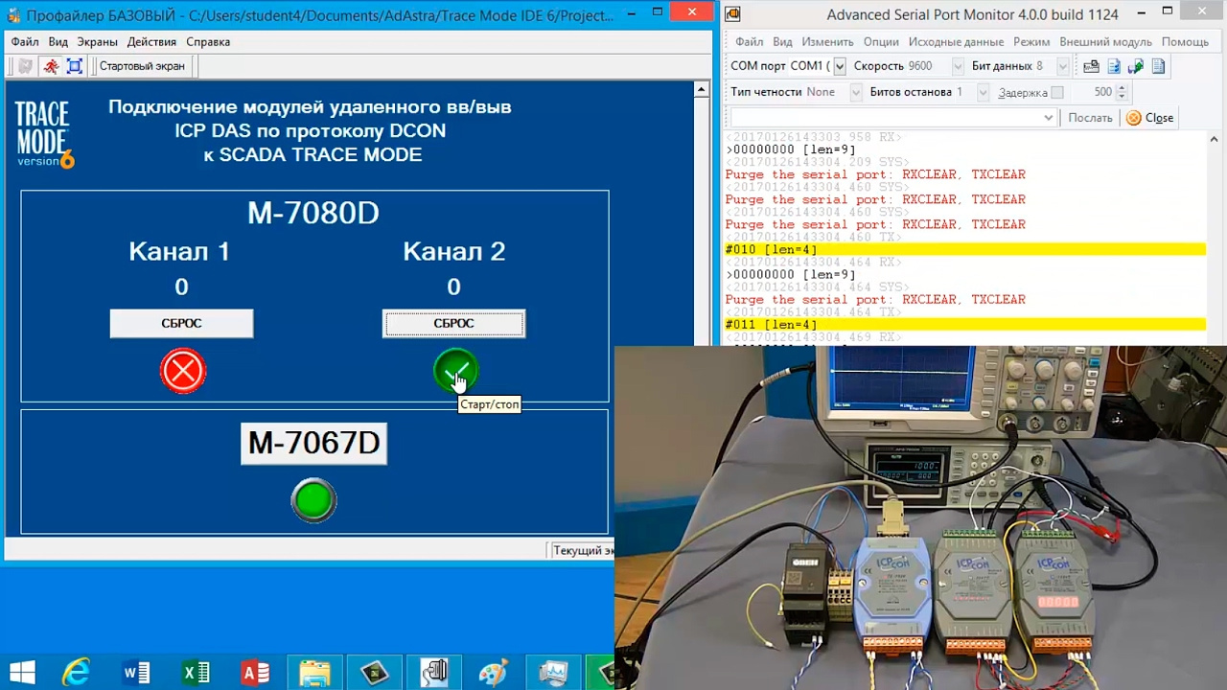Open the Помощь menu
Image resolution: width=1227 pixels, height=690 pixels.
click(x=1185, y=42)
